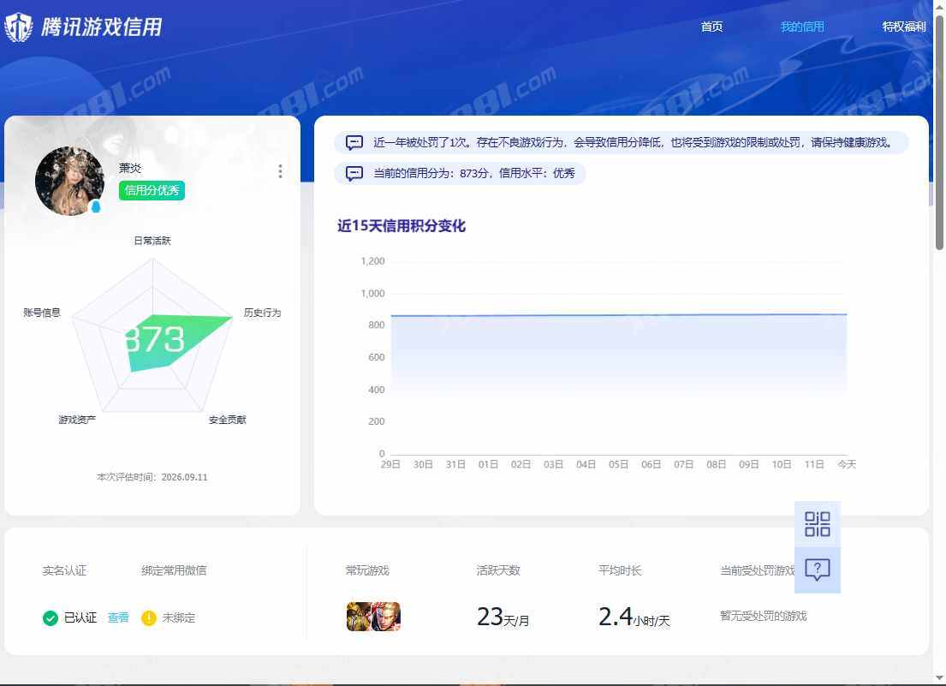Click the username 萧炎

click(130, 168)
